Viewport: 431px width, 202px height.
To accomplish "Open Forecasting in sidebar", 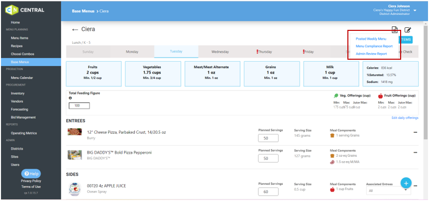I will 19,109.
